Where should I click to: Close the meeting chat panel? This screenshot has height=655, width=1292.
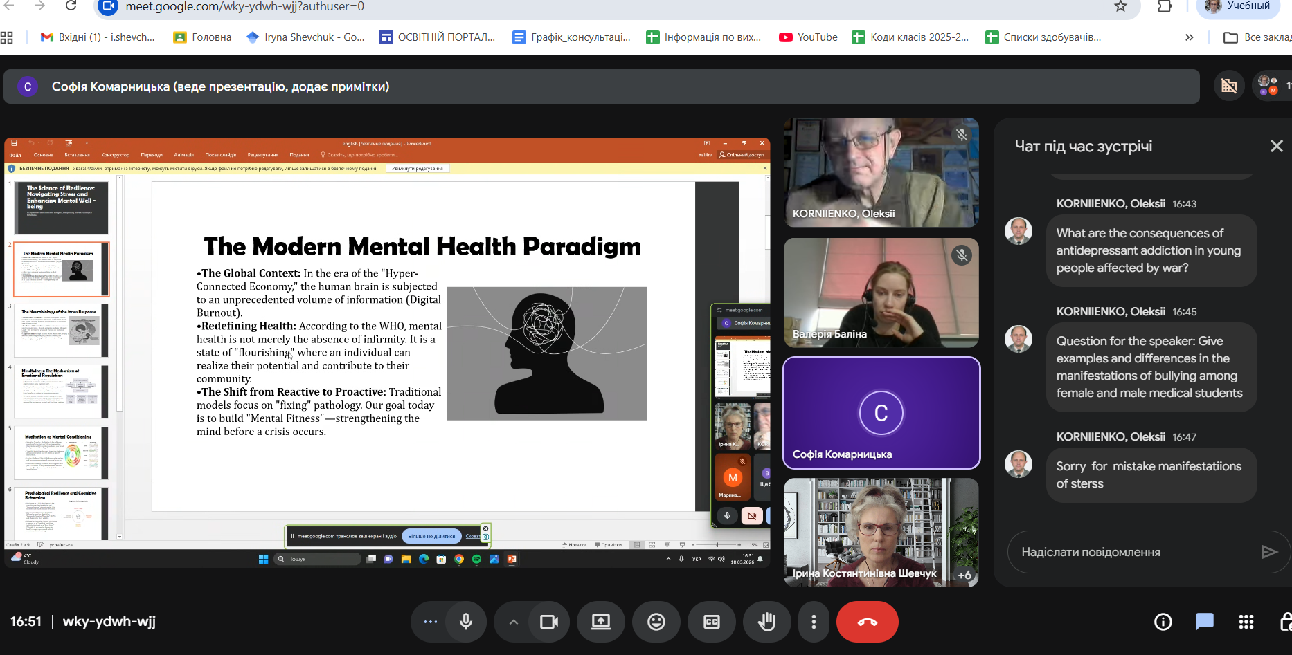tap(1276, 146)
